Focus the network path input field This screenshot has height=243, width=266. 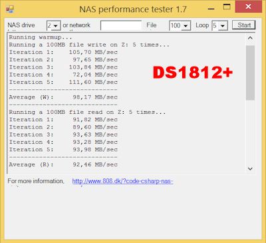[121, 25]
